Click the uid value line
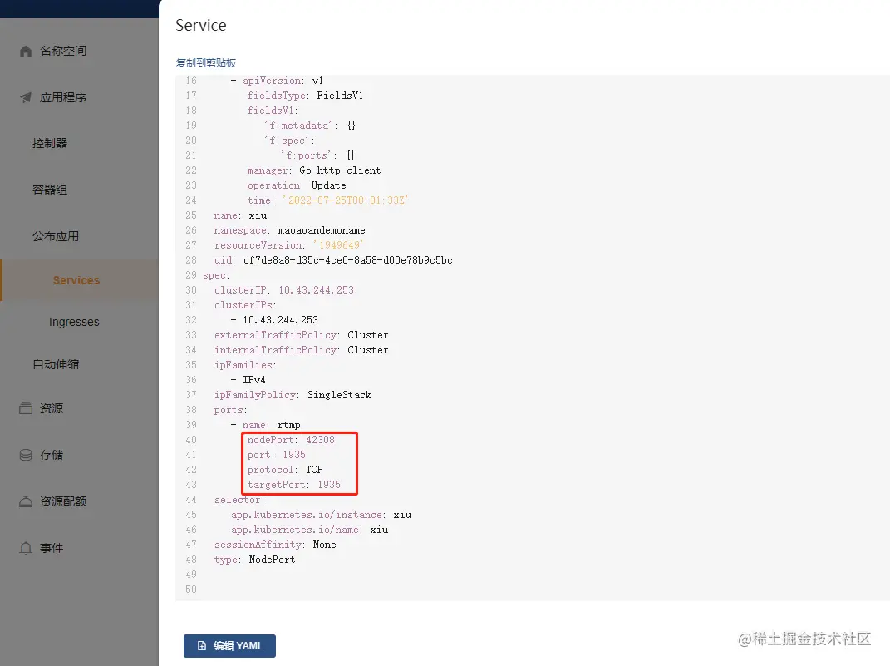 coord(333,260)
